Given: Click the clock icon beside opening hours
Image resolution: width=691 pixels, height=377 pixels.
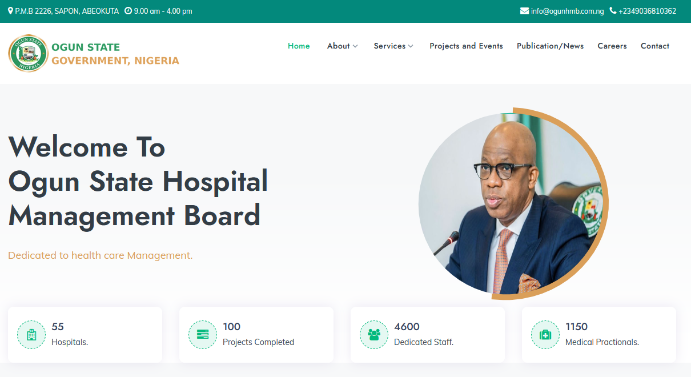Looking at the screenshot, I should coord(128,11).
